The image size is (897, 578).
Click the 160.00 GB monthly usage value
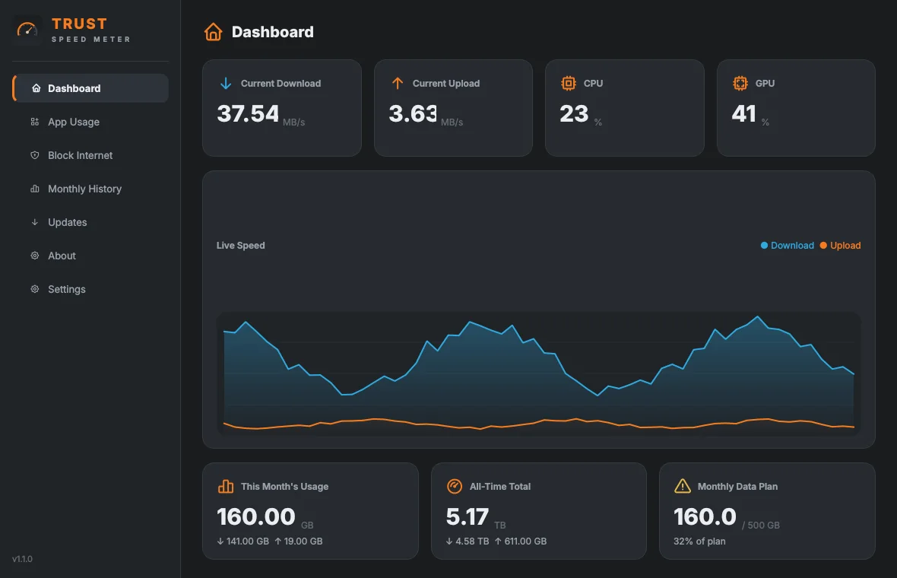click(255, 516)
